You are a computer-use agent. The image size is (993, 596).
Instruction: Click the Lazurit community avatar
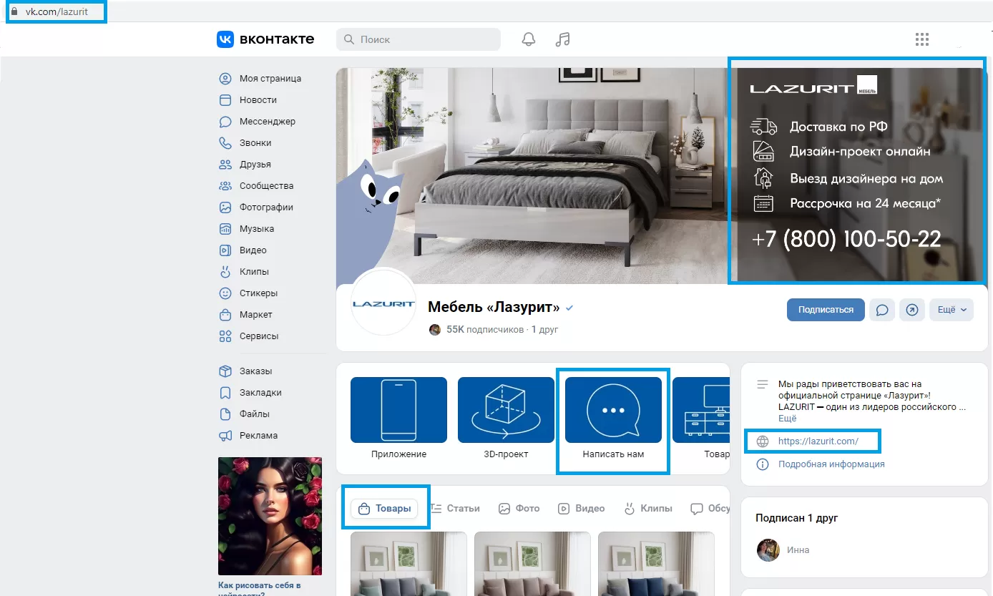[x=383, y=303]
